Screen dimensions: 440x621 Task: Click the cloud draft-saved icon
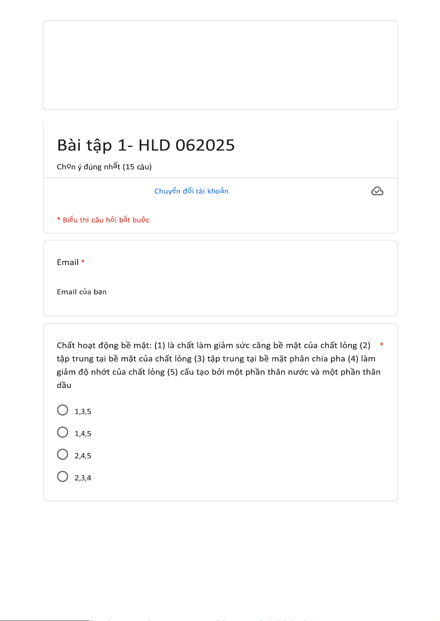click(377, 191)
